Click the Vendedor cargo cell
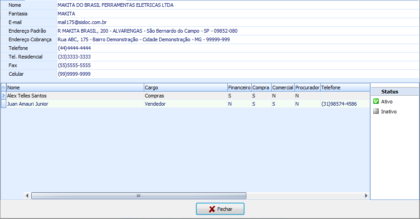Image resolution: width=420 pixels, height=219 pixels. tap(186, 104)
